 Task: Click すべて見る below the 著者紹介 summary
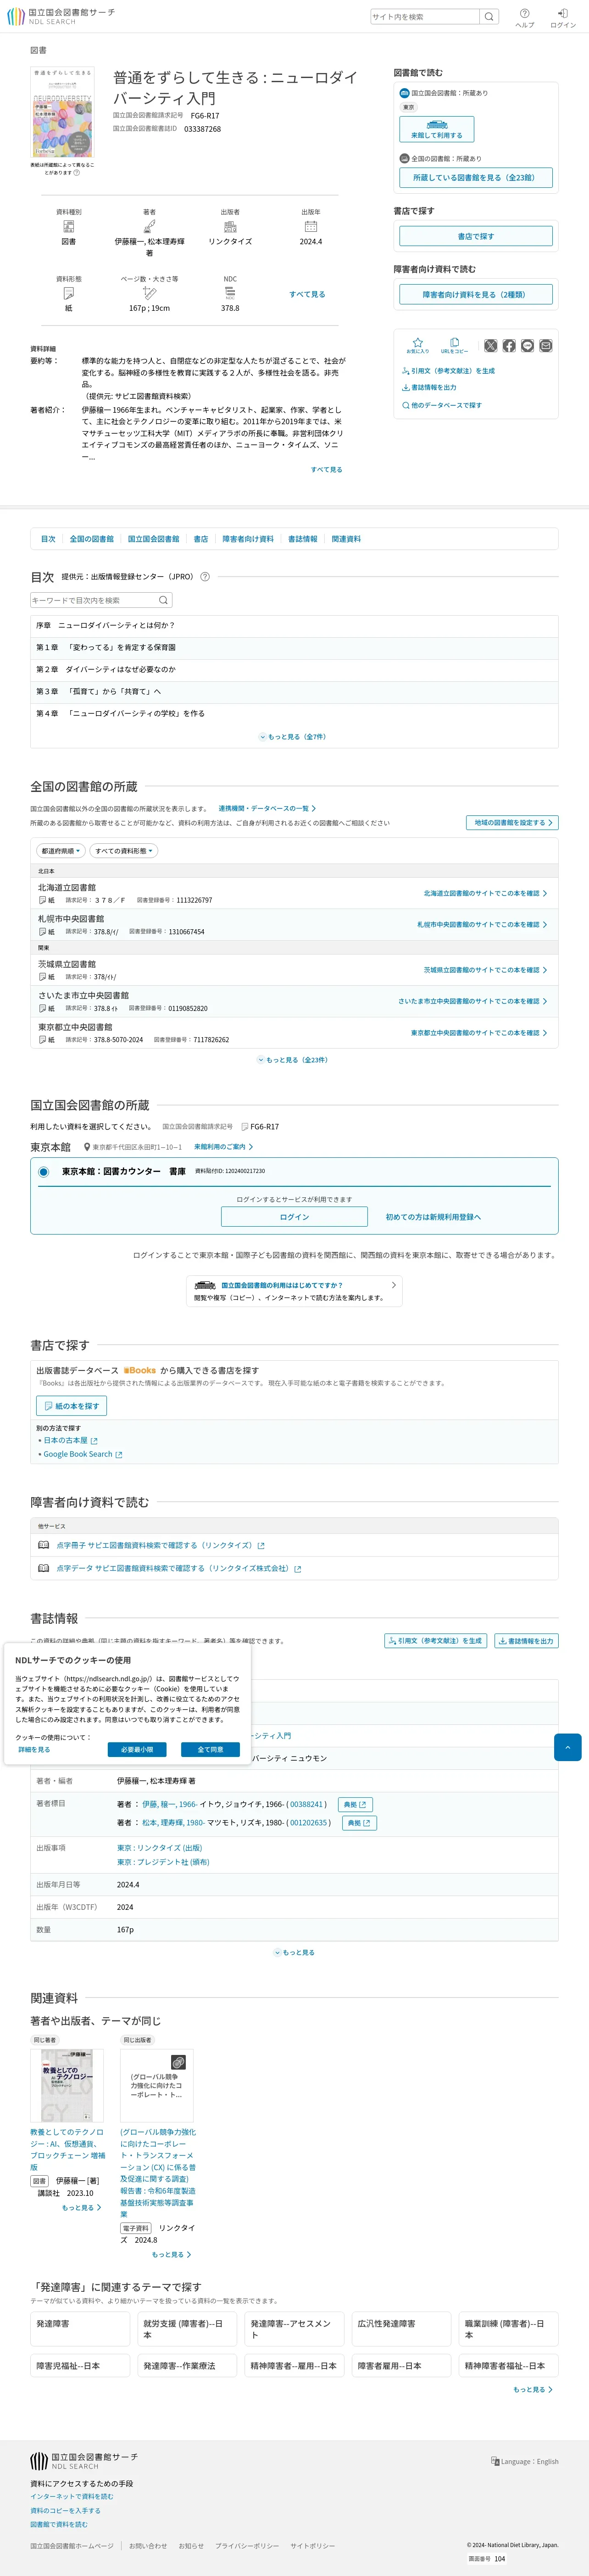(x=326, y=469)
